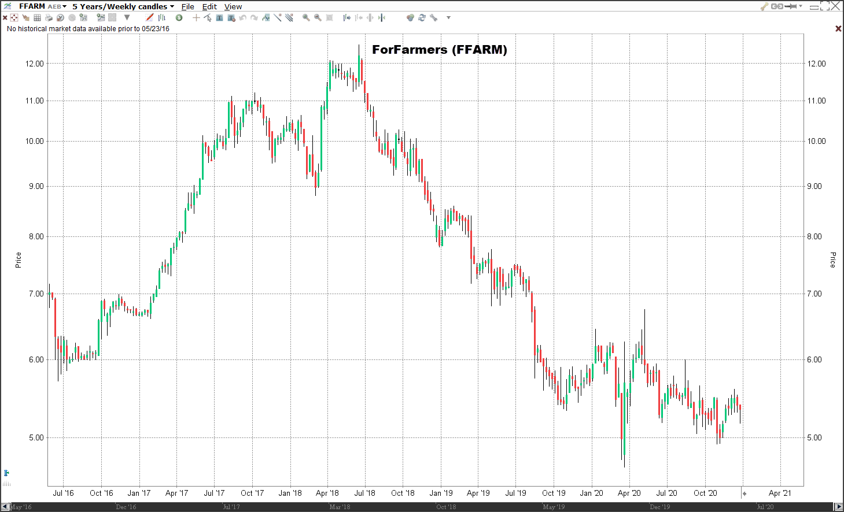Click the chart app icon in title bar
The image size is (844, 512).
pos(8,6)
